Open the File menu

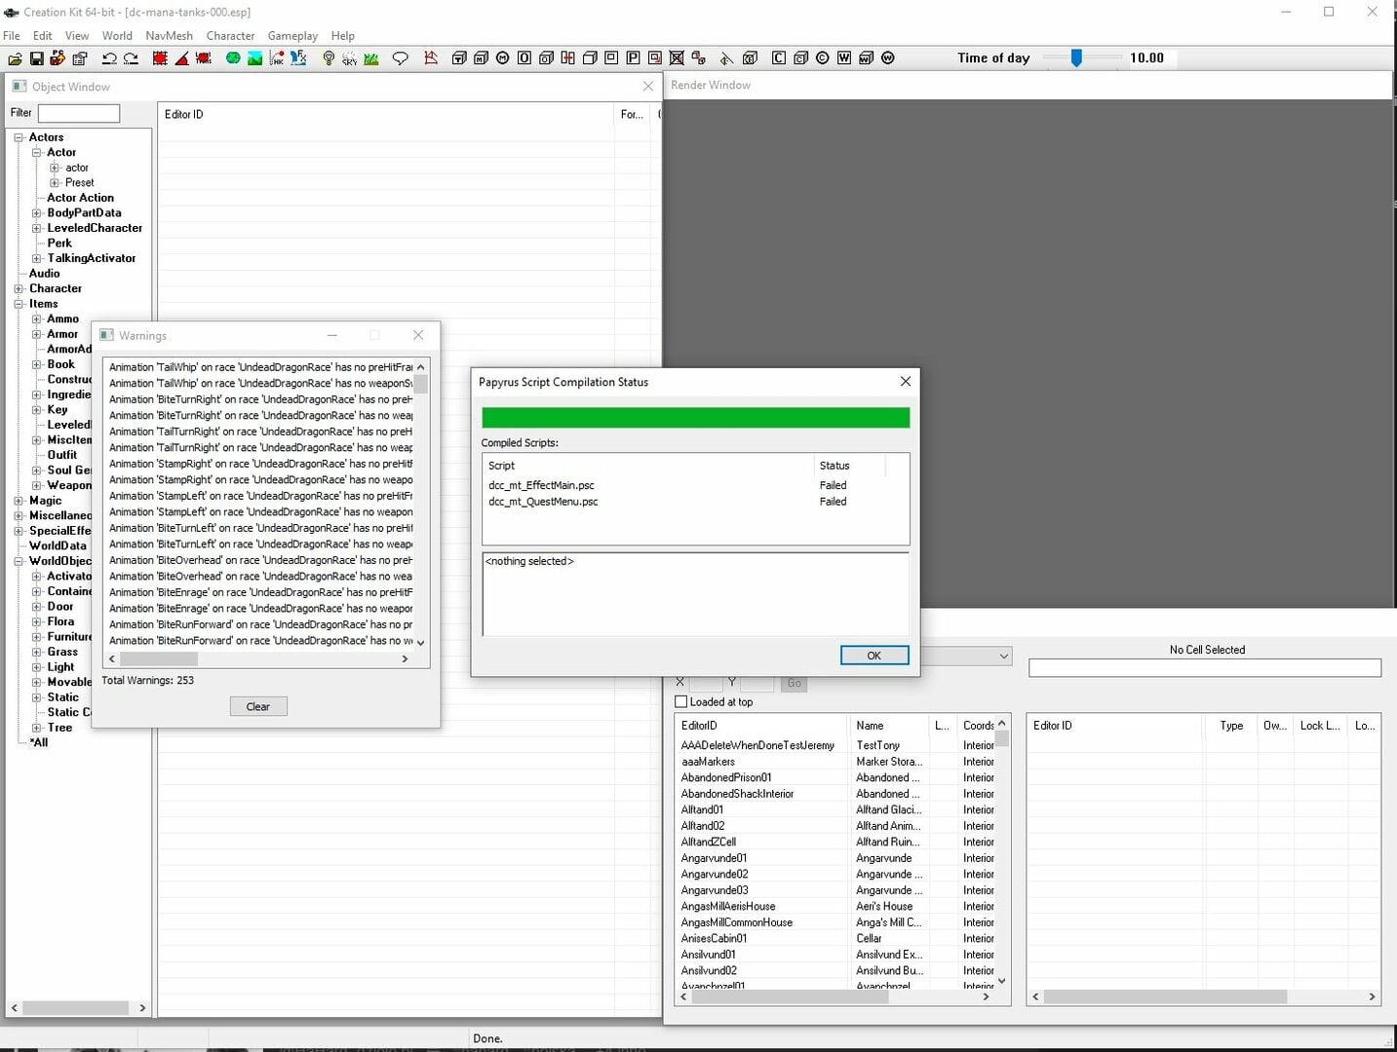coord(12,36)
